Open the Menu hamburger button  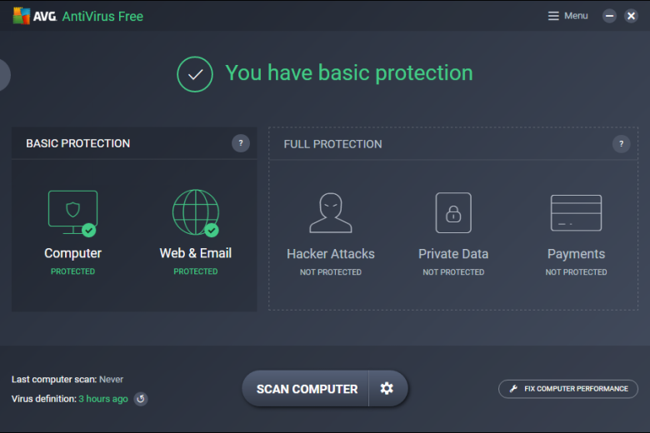click(x=567, y=16)
